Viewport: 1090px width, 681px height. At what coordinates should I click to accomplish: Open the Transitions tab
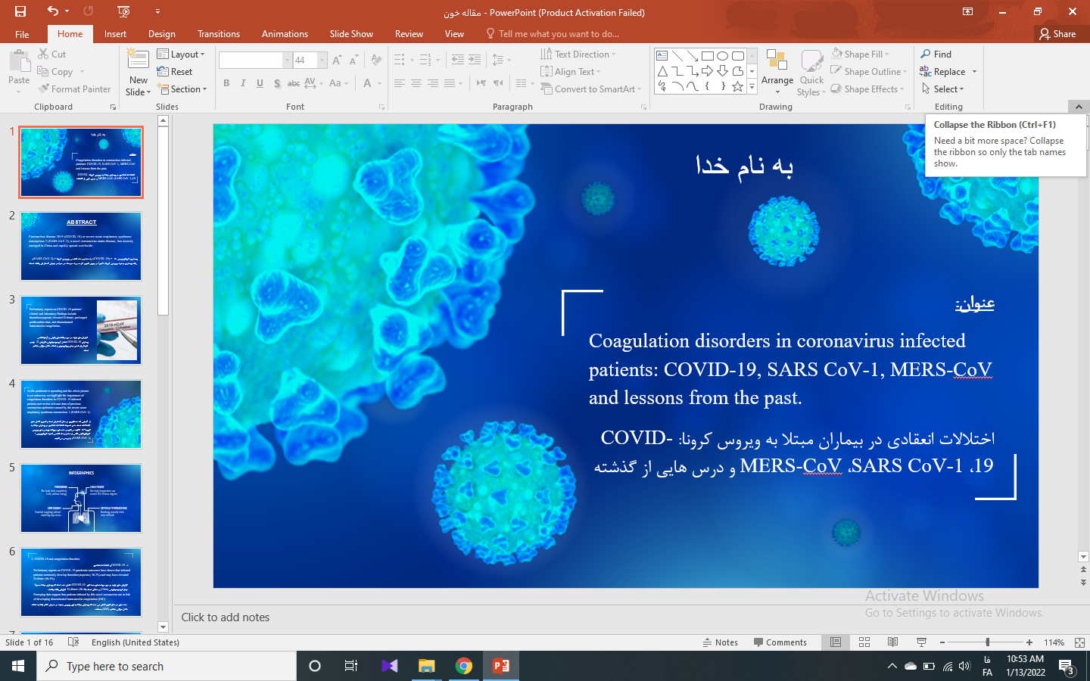point(218,34)
